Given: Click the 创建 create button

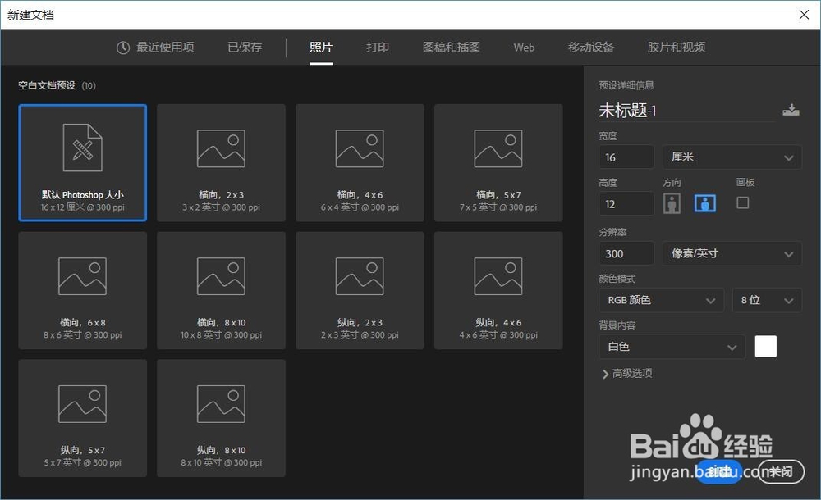Looking at the screenshot, I should pos(718,472).
